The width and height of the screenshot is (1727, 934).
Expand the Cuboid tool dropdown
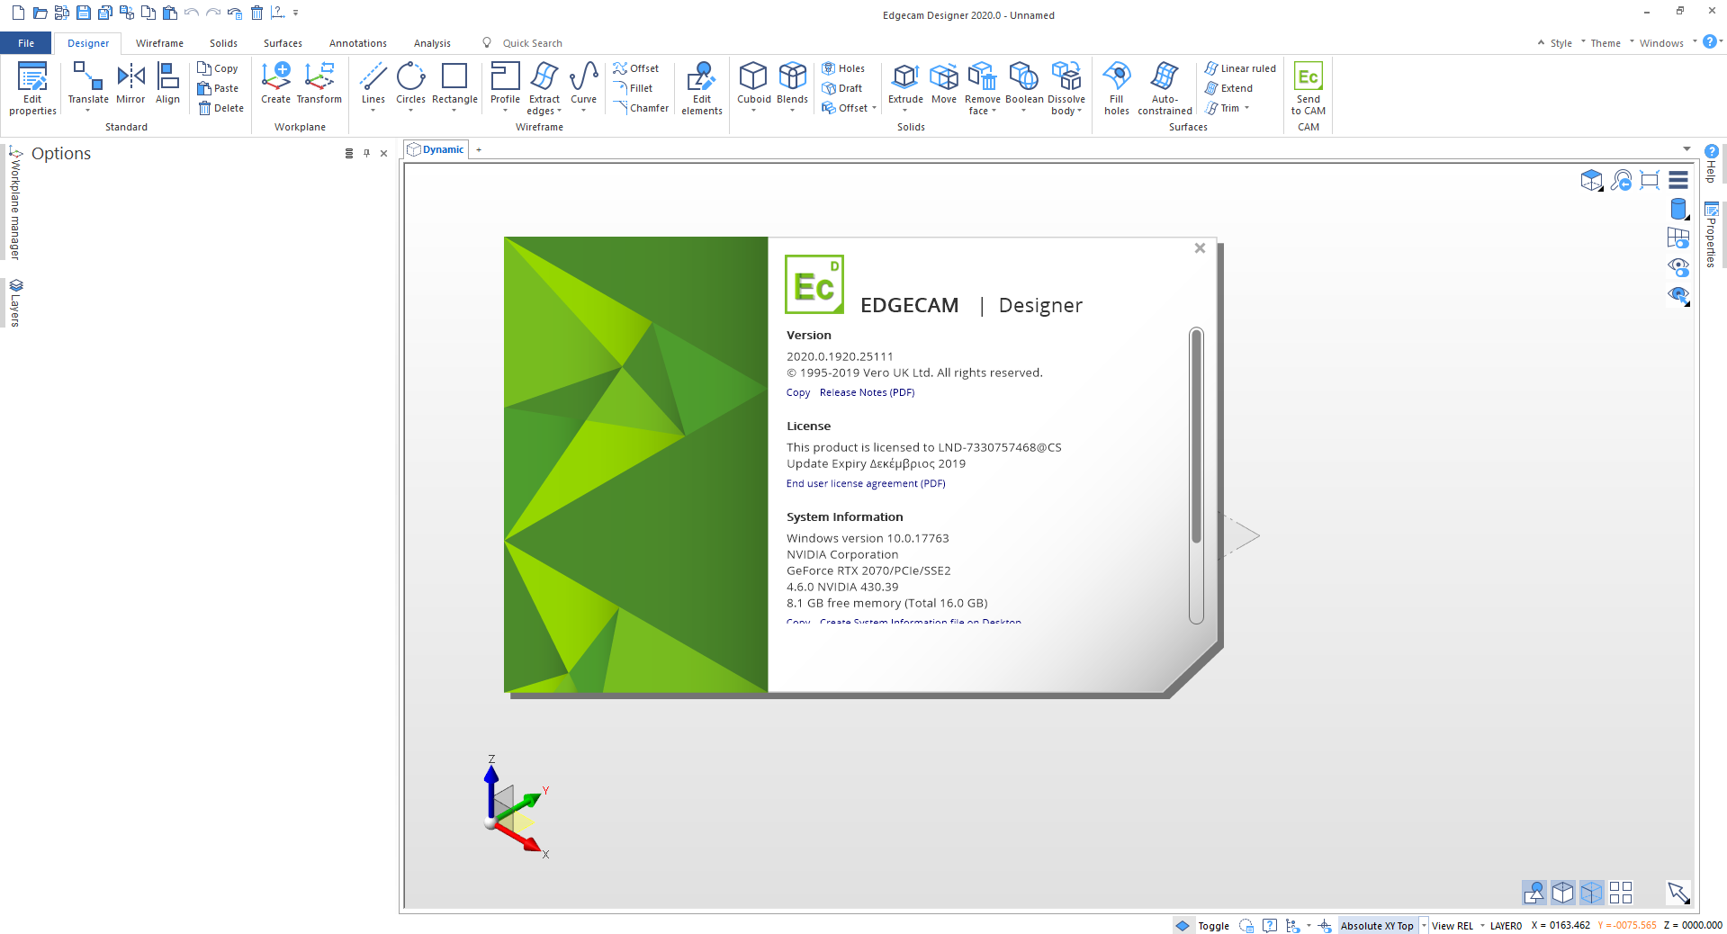click(753, 111)
